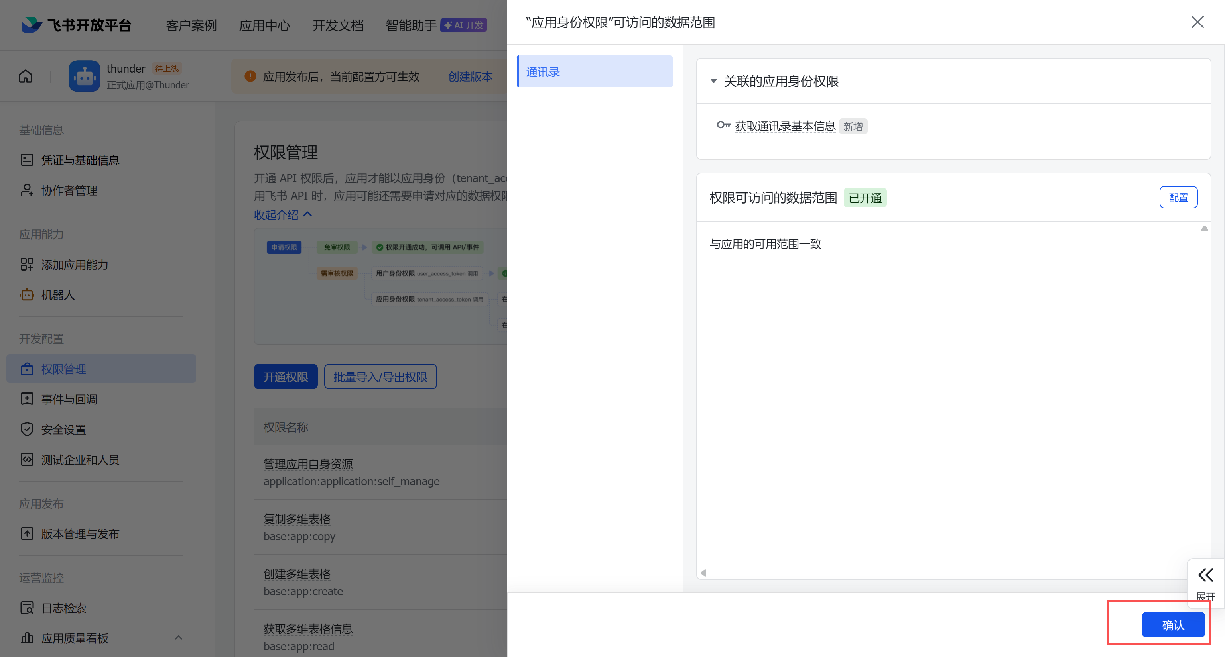Collapse 关联的应用身份权限 section triangle
This screenshot has height=657, width=1225.
tap(713, 81)
